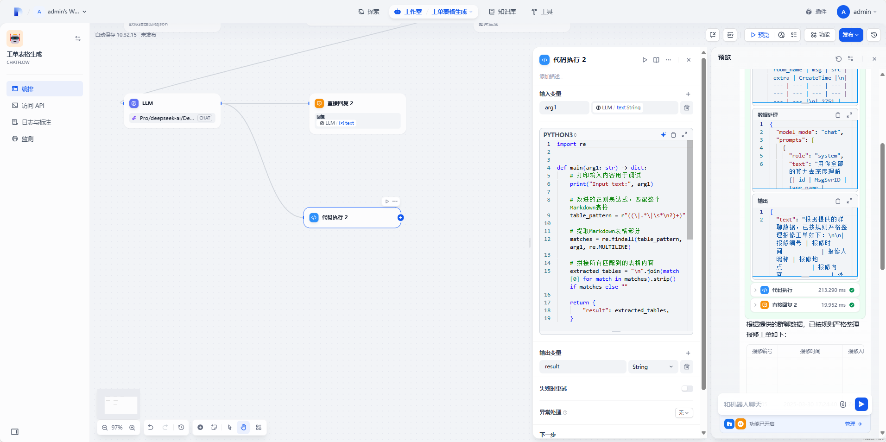Expand the 代码执行 trace entry

pyautogui.click(x=755, y=290)
